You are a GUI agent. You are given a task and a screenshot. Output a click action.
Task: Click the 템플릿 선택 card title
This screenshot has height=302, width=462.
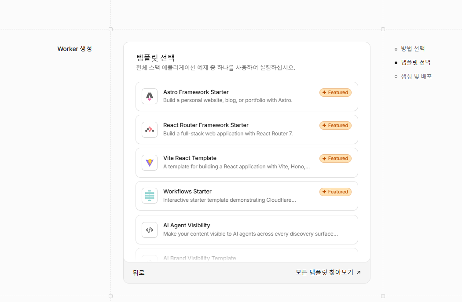point(155,58)
